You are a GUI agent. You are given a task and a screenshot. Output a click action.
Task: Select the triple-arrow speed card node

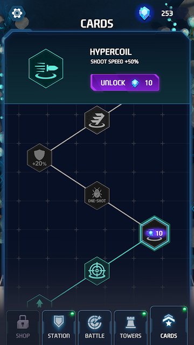click(x=97, y=120)
